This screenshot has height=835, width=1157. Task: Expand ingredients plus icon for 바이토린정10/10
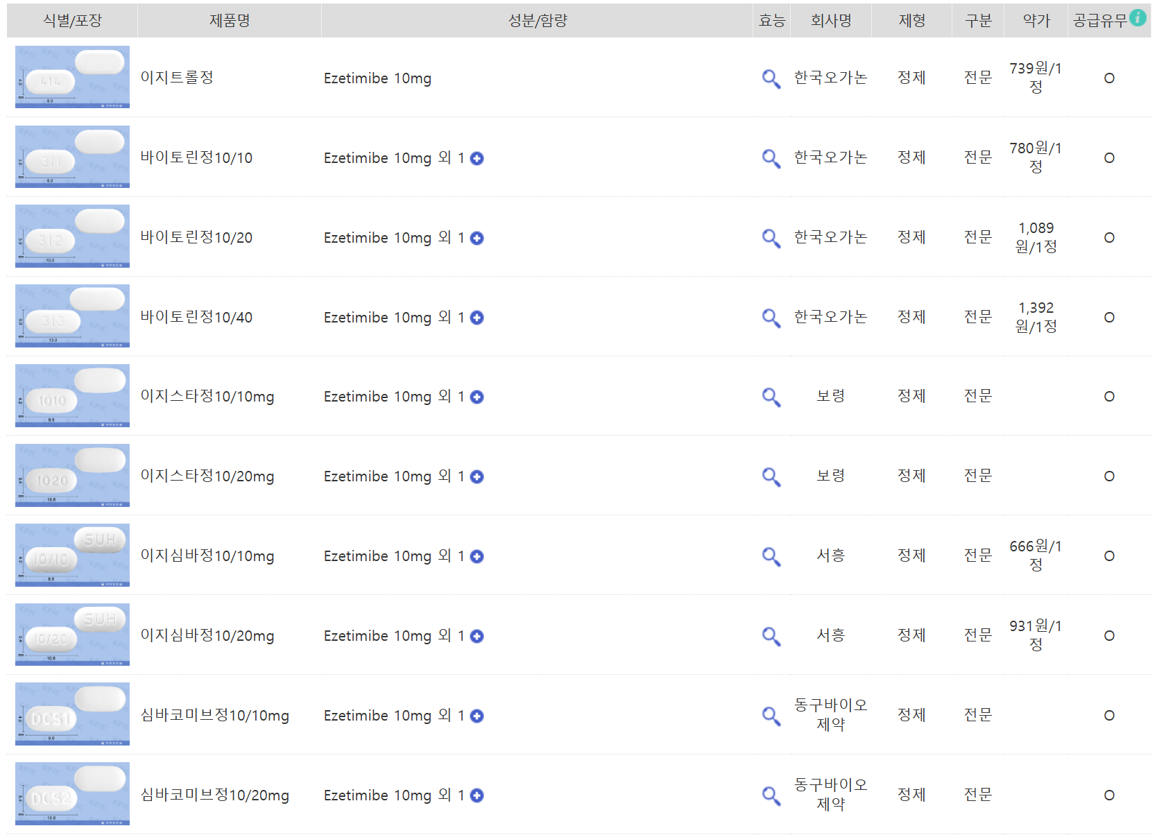477,159
